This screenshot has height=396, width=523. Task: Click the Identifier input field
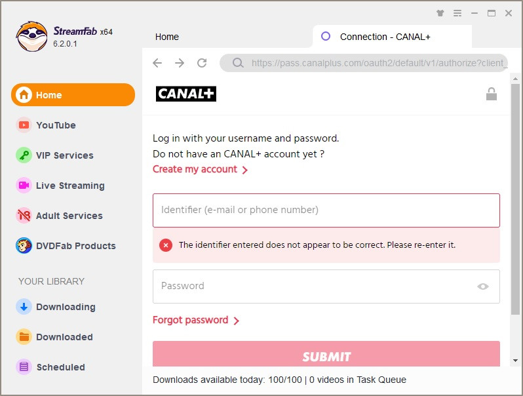[x=326, y=210]
